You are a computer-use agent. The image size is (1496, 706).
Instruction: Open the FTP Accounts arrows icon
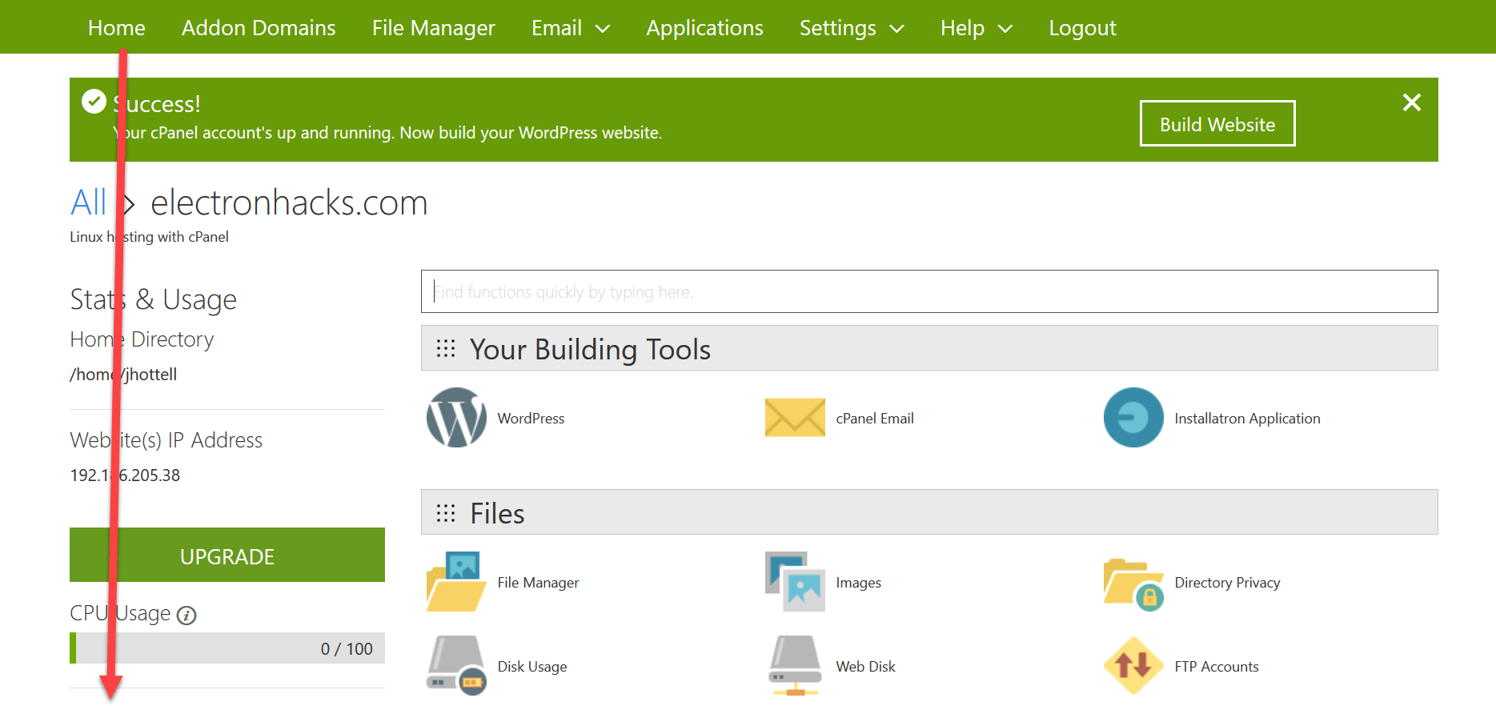tap(1133, 666)
